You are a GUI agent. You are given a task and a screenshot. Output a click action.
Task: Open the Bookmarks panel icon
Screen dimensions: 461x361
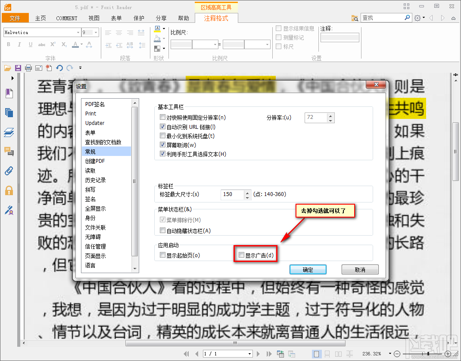pos(9,93)
